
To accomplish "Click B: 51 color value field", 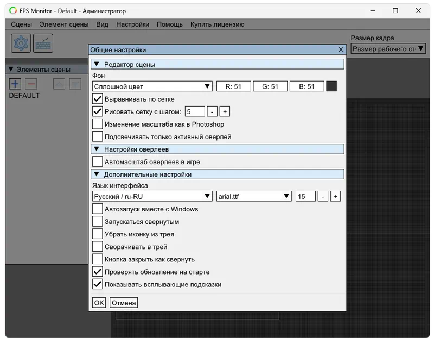I will click(307, 86).
